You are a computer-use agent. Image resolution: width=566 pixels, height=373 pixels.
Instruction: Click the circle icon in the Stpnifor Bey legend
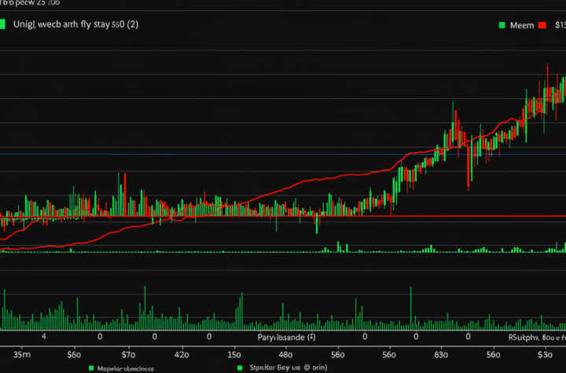pos(298,368)
